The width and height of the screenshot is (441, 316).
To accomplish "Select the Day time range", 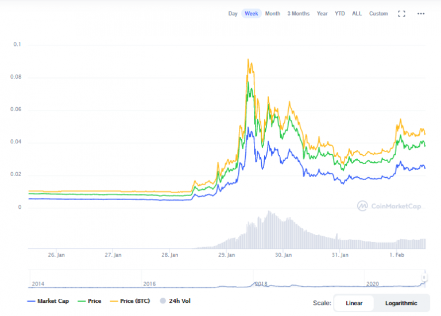I will click(233, 14).
